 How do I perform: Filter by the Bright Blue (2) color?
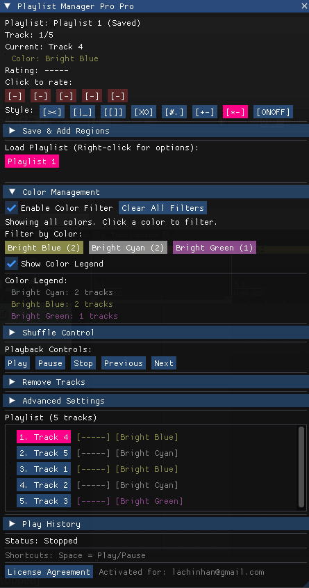44,248
